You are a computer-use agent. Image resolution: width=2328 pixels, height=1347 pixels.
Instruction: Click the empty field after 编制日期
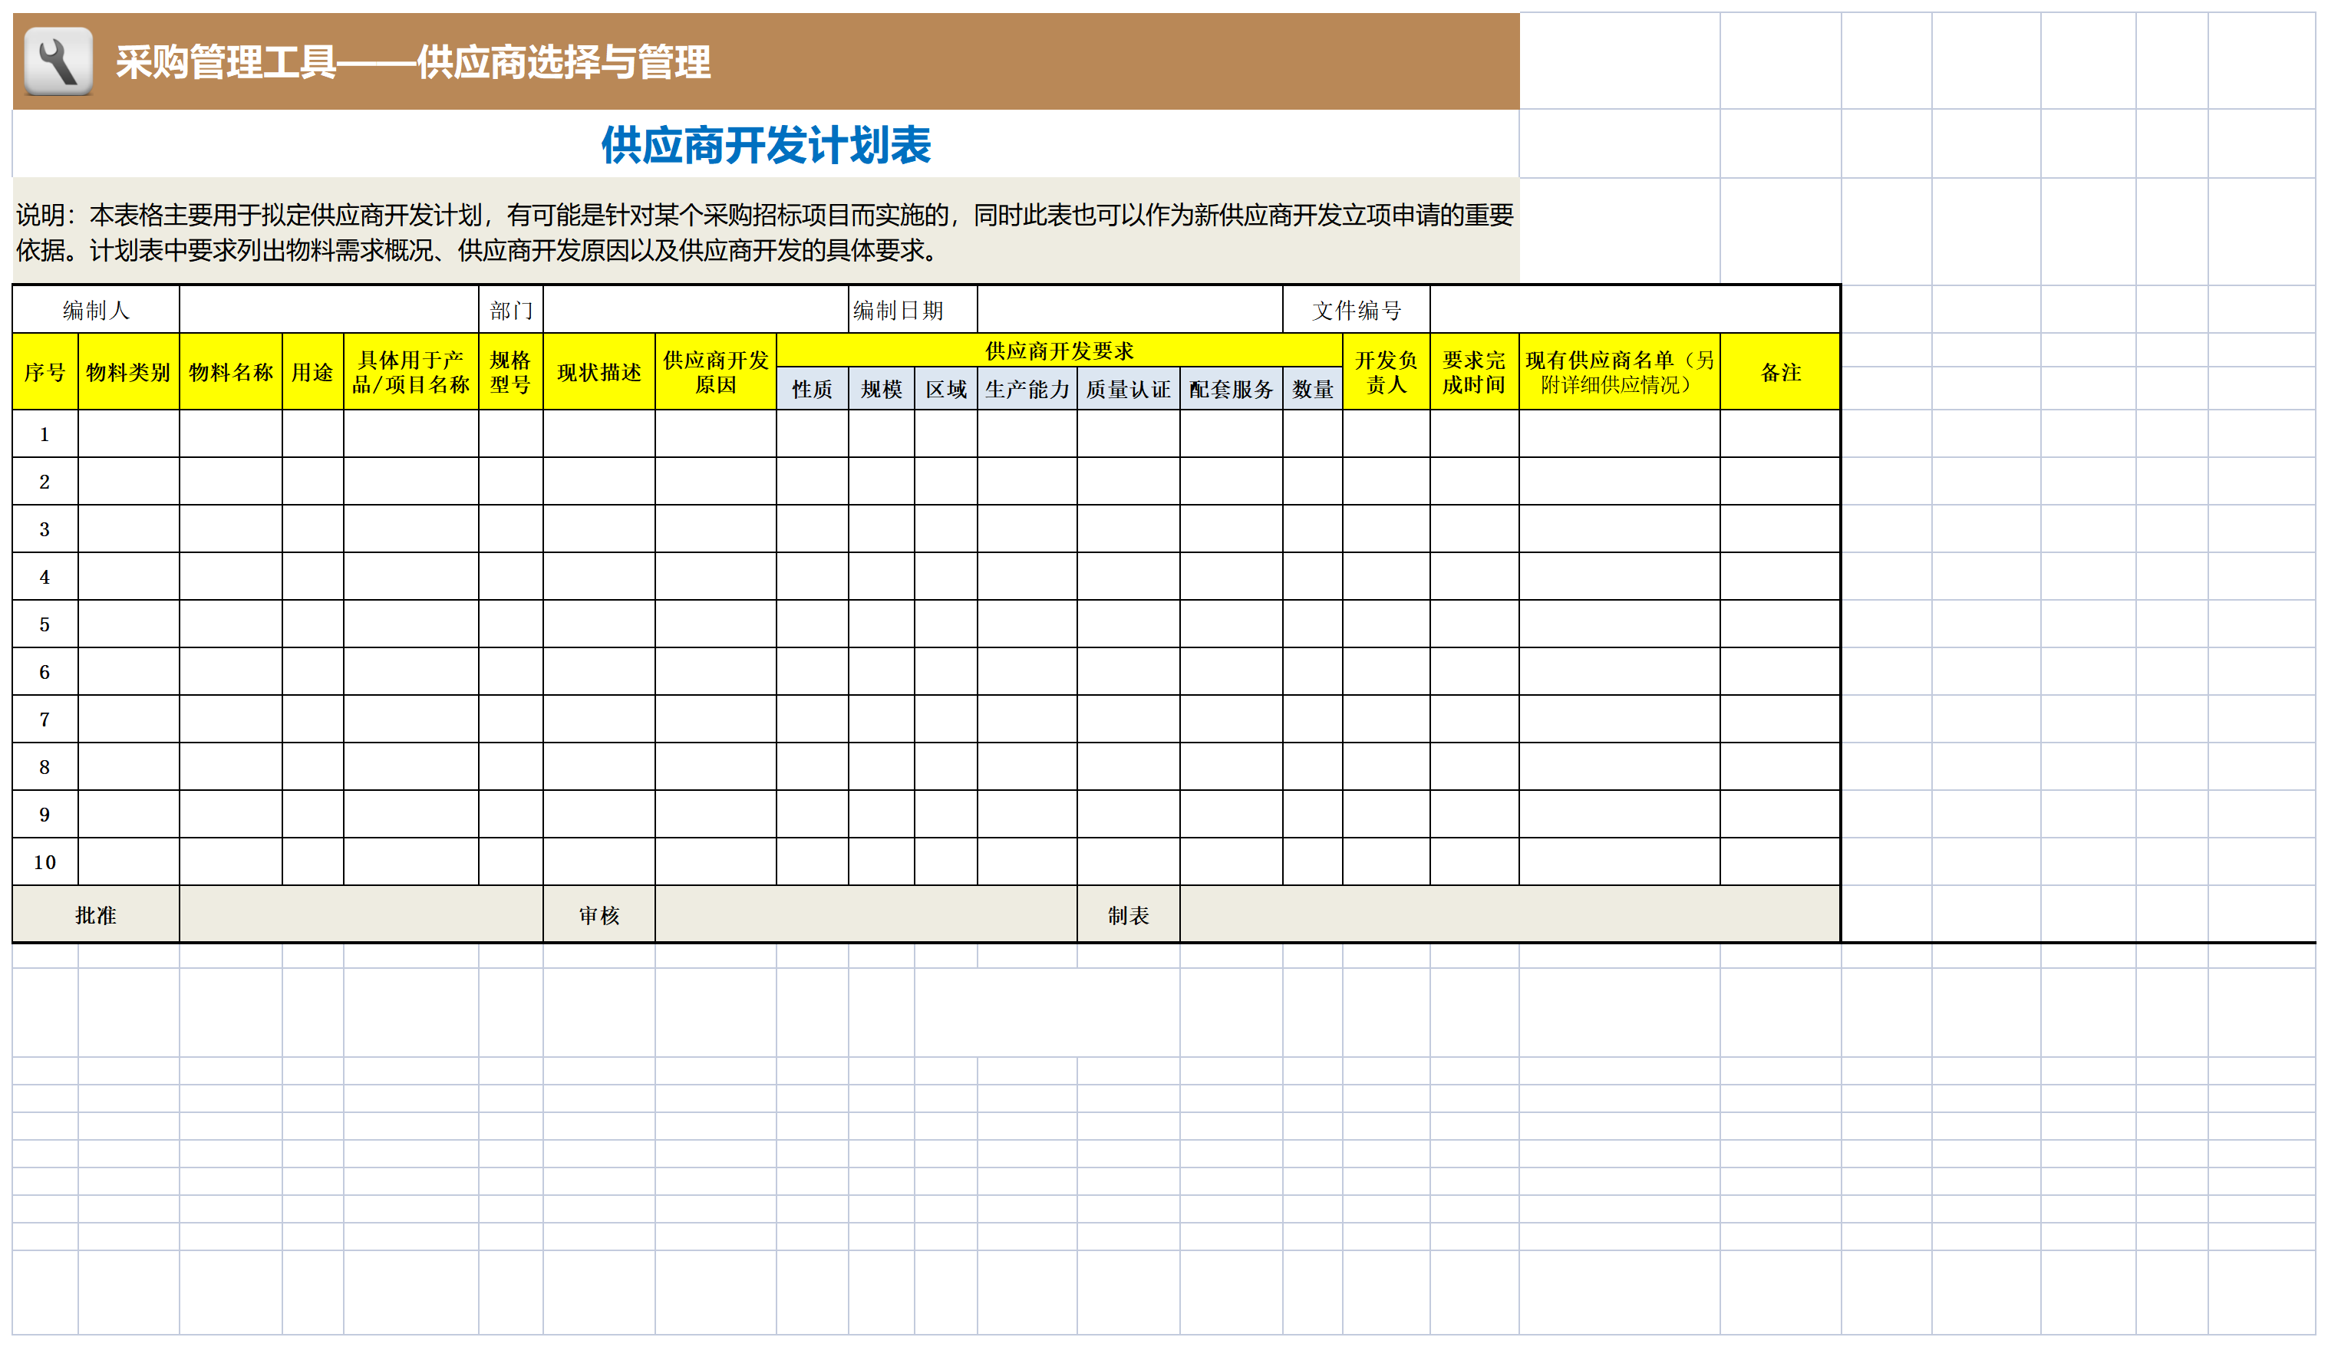(x=1129, y=310)
